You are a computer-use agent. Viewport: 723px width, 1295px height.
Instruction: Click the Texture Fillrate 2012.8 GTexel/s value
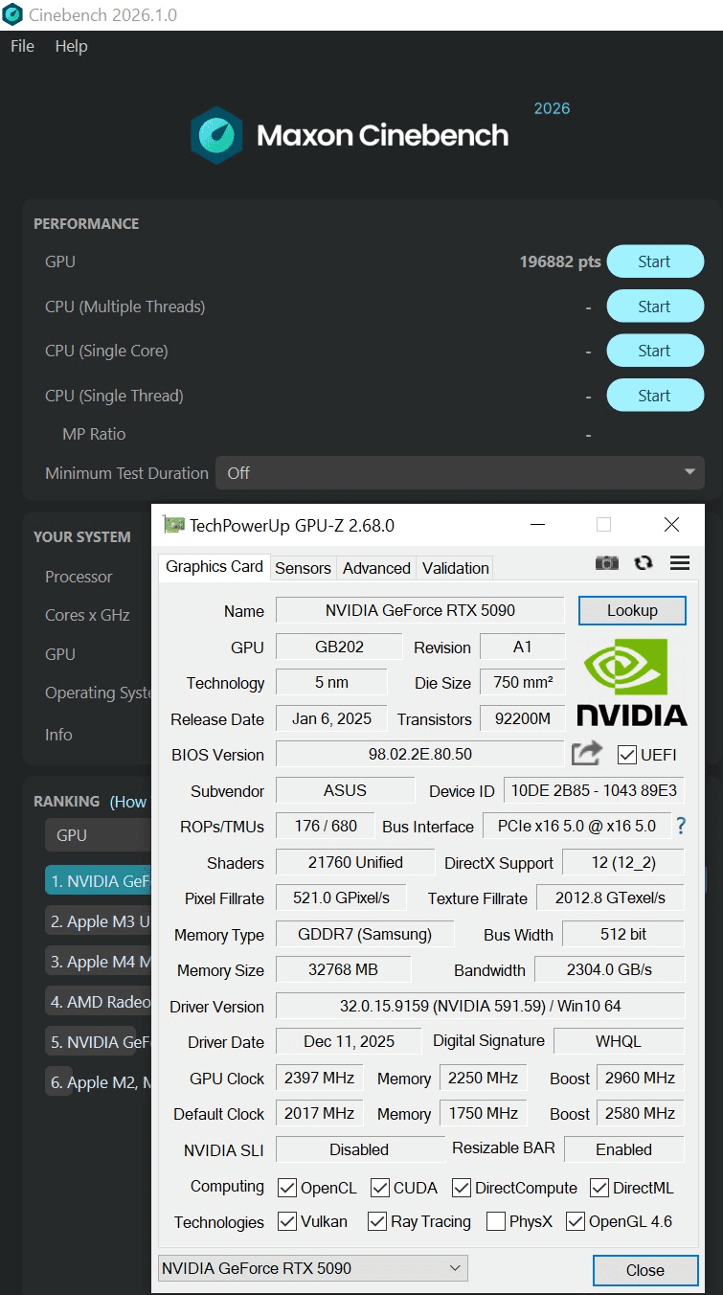(610, 897)
